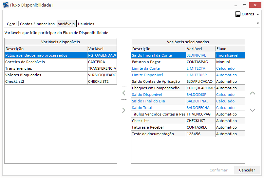Click the LIMITECTA variable cell
Screen dimensions: 264x178
pos(200,68)
